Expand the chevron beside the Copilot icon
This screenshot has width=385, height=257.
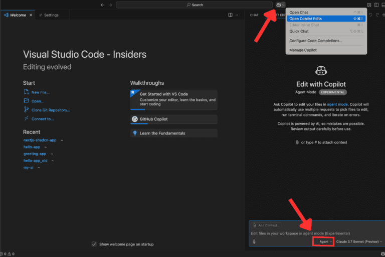click(x=284, y=5)
